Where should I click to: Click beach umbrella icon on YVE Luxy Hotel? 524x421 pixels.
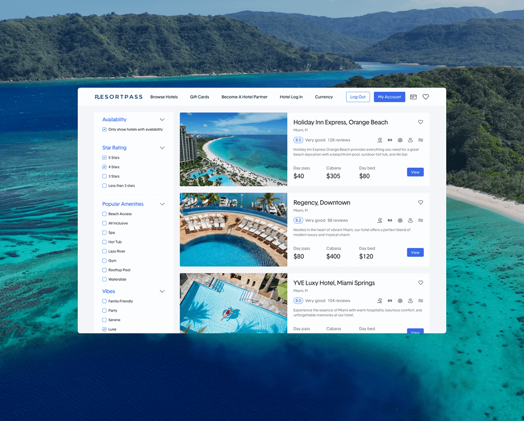(380, 301)
